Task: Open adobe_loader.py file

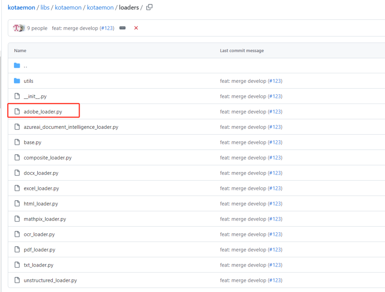Action: click(x=43, y=112)
